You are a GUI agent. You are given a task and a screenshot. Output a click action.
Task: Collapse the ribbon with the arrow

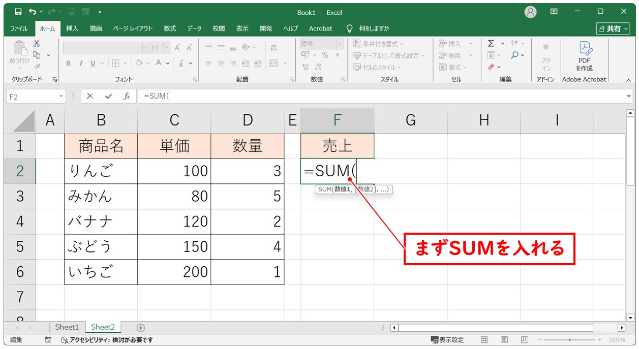pos(628,80)
